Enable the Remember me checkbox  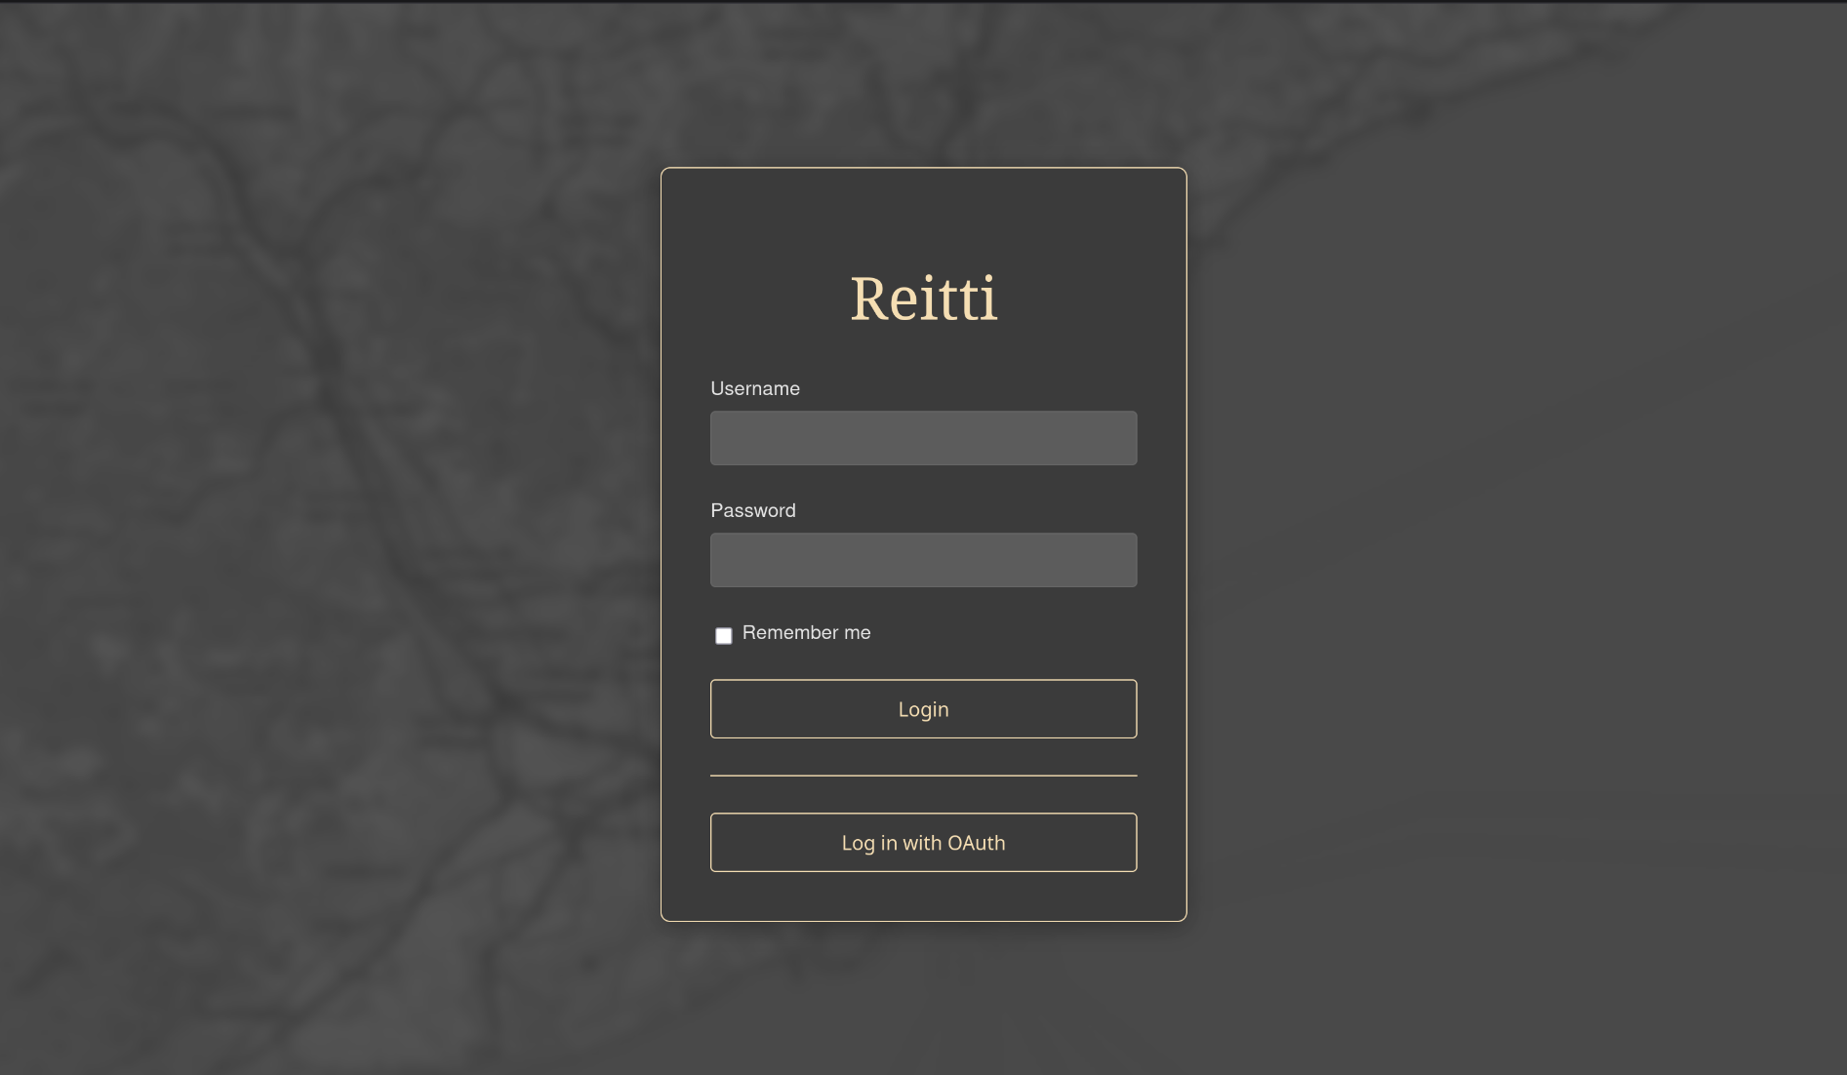tap(724, 636)
